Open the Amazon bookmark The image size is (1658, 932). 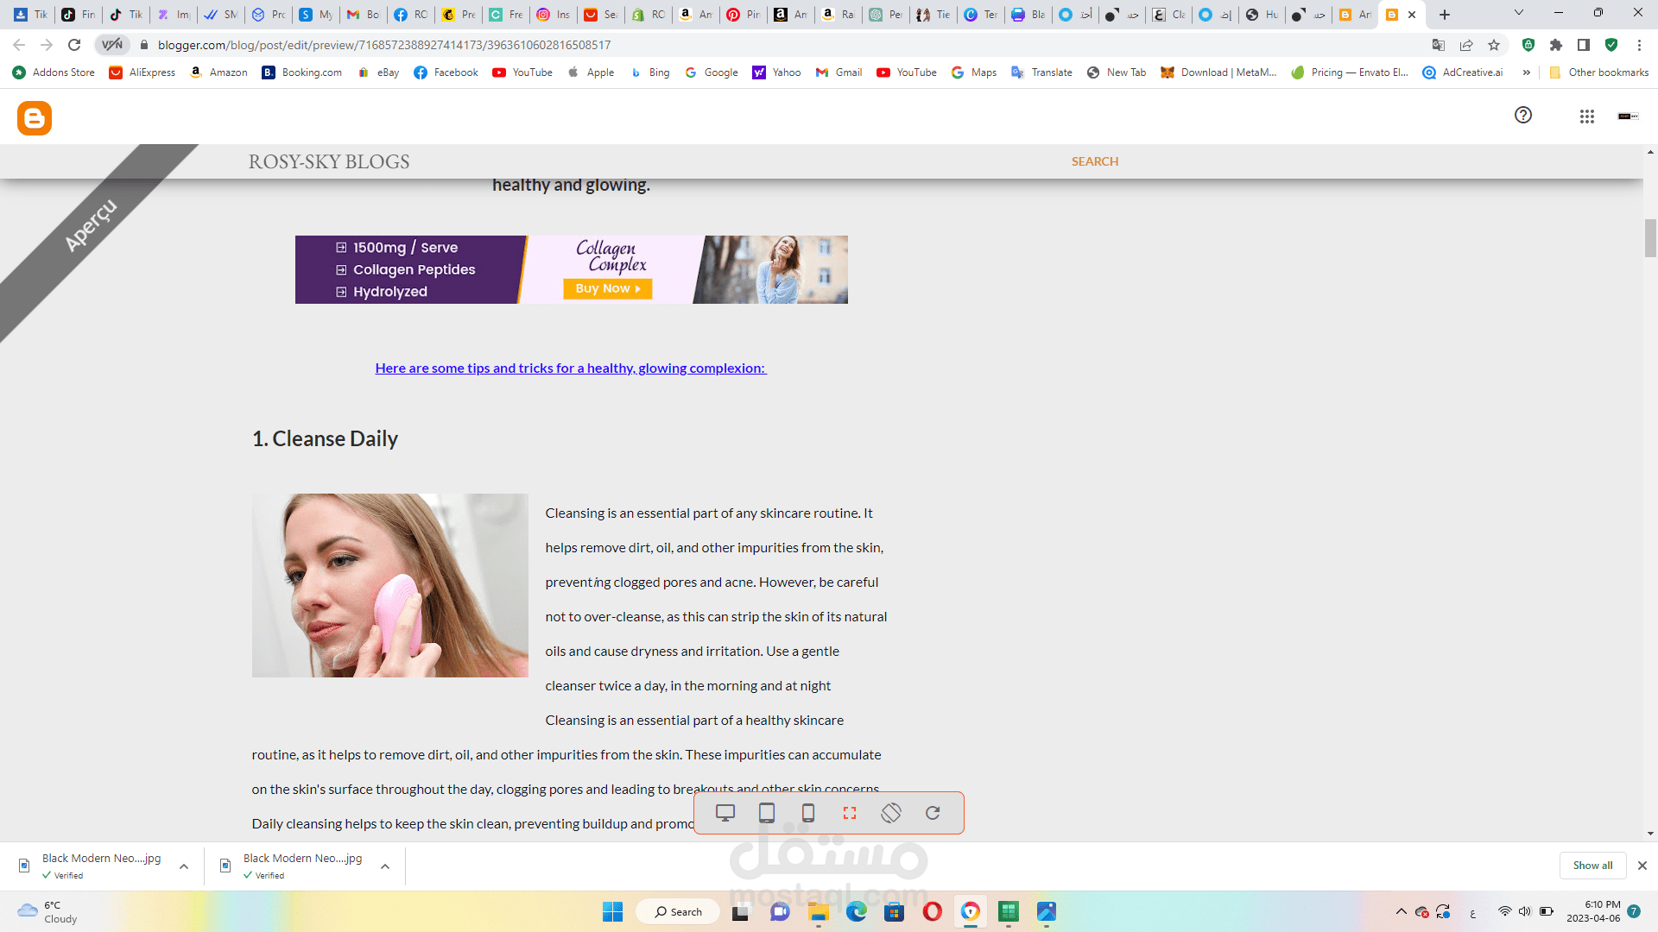[218, 72]
